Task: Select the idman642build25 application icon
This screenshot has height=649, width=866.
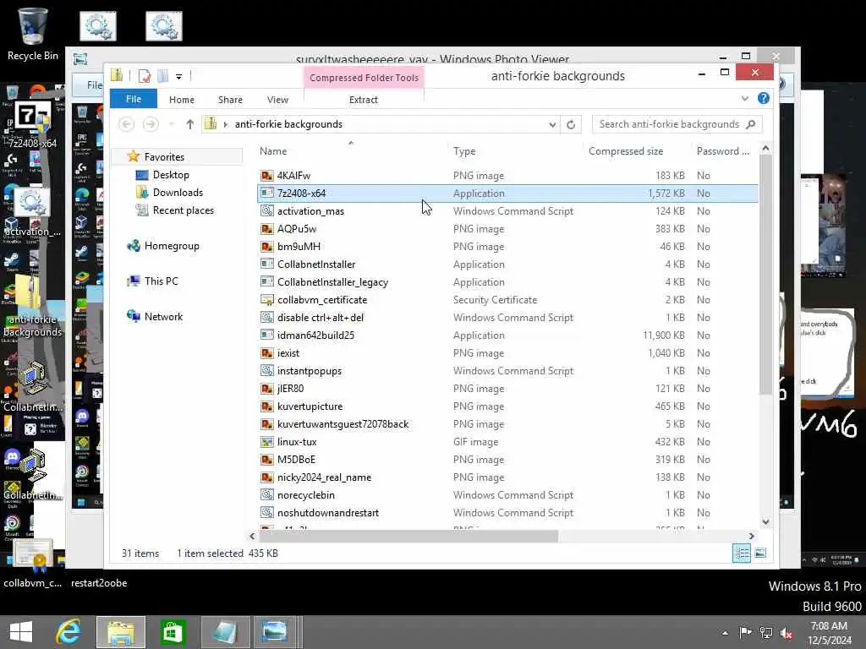Action: coord(267,335)
